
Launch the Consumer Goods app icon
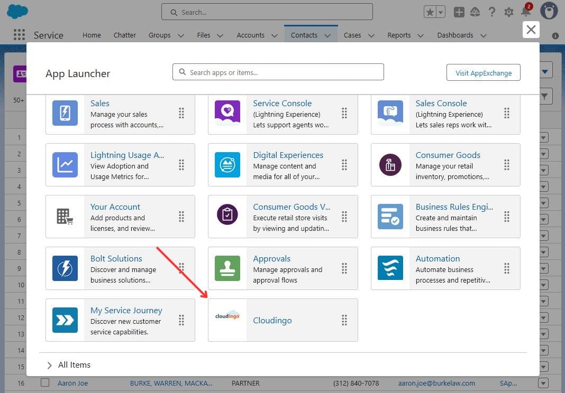[x=390, y=164]
